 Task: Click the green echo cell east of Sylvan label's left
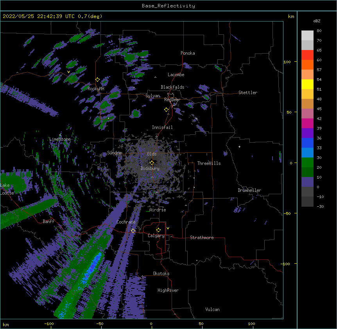(136, 113)
